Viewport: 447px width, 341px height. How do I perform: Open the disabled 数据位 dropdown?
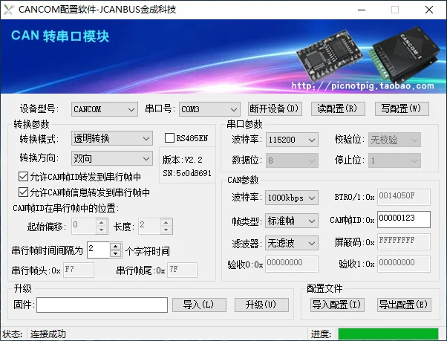point(292,160)
